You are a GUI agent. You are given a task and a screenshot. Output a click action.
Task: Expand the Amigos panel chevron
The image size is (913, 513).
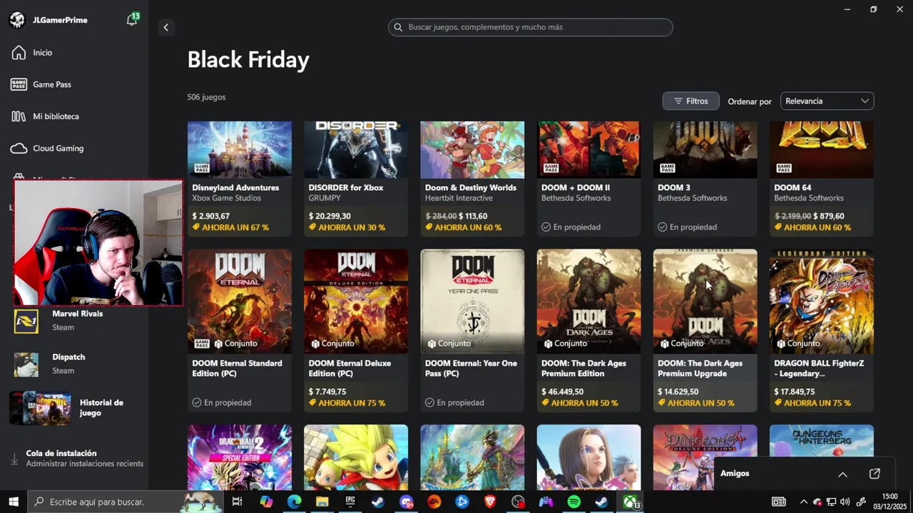pos(842,474)
